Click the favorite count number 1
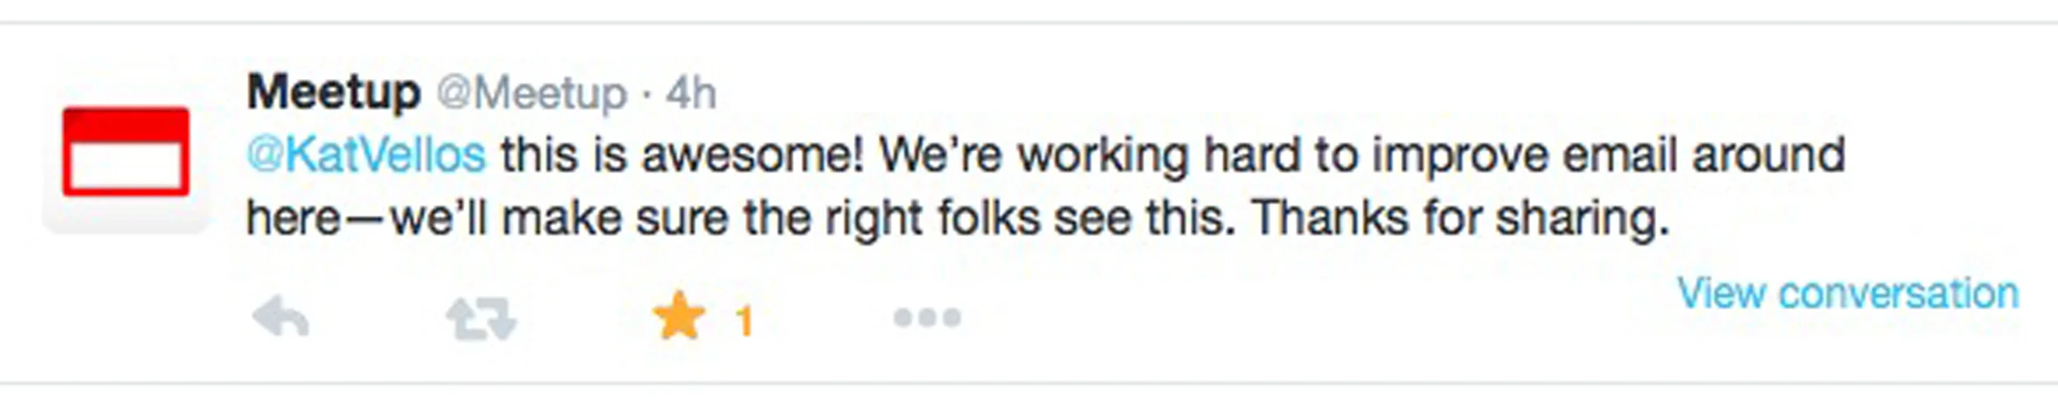Viewport: 2058px width, 406px height. coord(744,321)
